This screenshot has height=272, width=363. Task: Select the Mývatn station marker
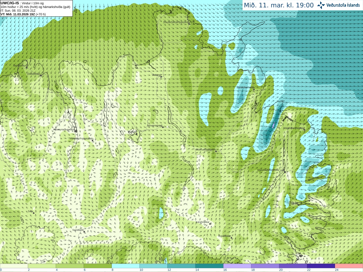tap(136, 134)
